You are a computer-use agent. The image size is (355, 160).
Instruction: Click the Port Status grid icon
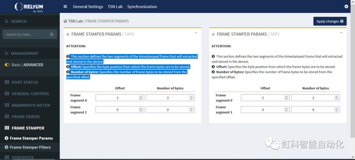click(x=7, y=82)
